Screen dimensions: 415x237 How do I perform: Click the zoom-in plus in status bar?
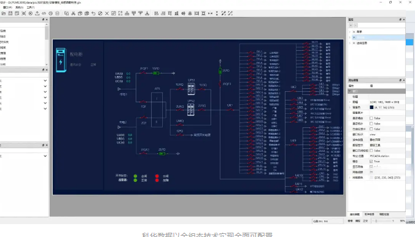pyautogui.click(x=393, y=221)
